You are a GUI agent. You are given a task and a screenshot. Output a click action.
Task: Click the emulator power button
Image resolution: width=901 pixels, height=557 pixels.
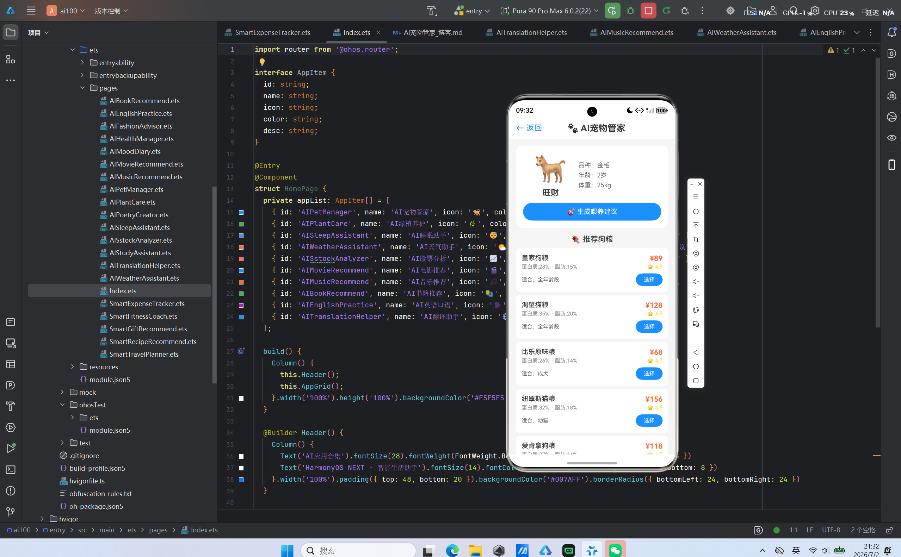click(x=696, y=212)
